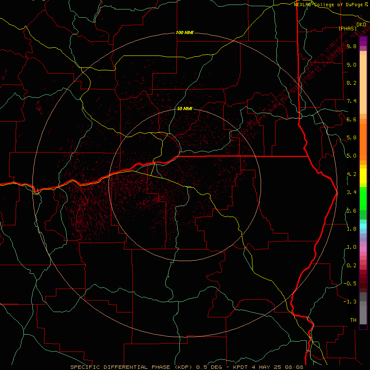The image size is (370, 370).
Task: Click the purple top segment of color bar
Action: pos(363,41)
